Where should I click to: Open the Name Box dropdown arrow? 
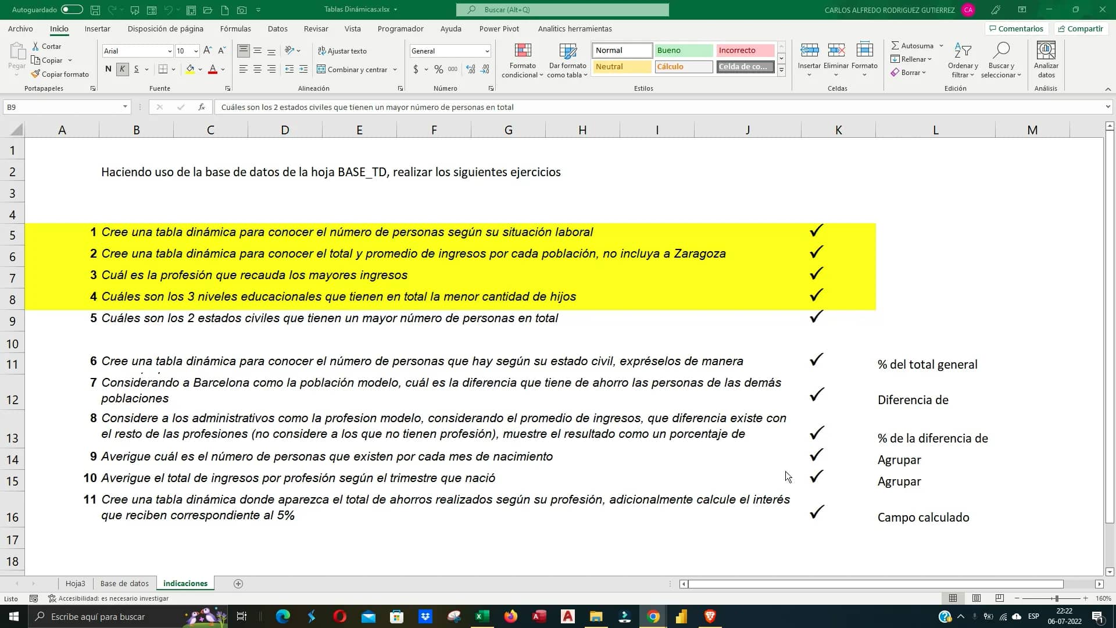125,107
